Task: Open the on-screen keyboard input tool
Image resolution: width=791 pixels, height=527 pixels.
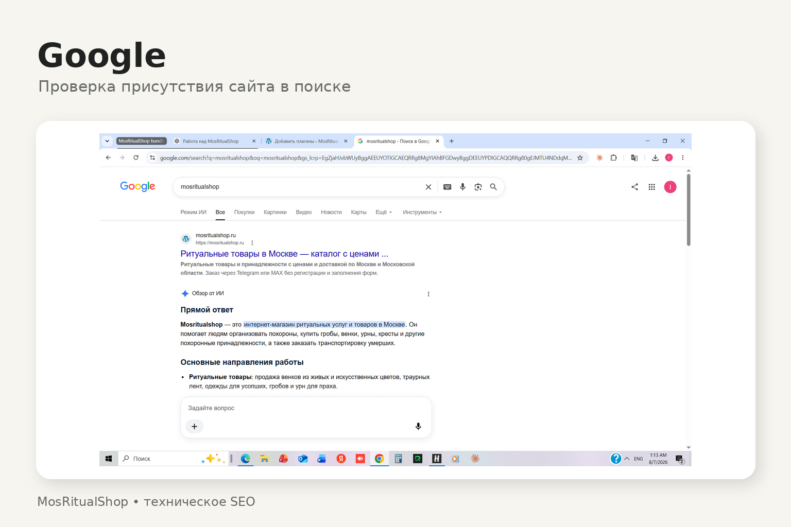Action: click(448, 187)
